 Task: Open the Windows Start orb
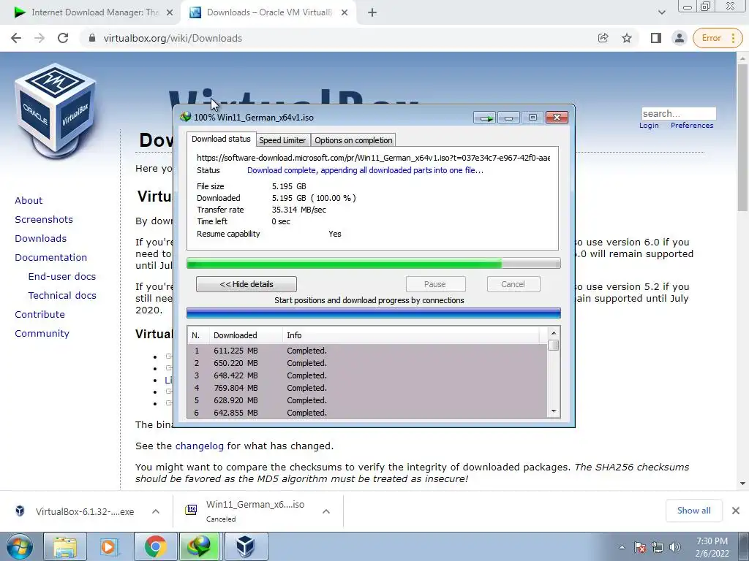coord(20,546)
